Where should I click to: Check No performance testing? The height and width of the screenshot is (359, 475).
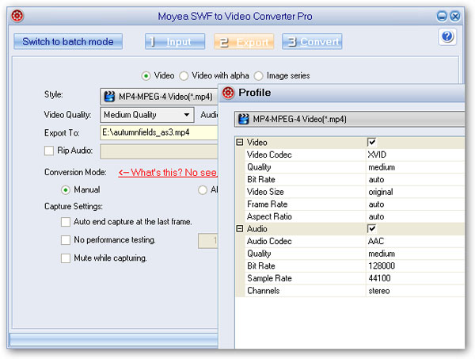(66, 240)
